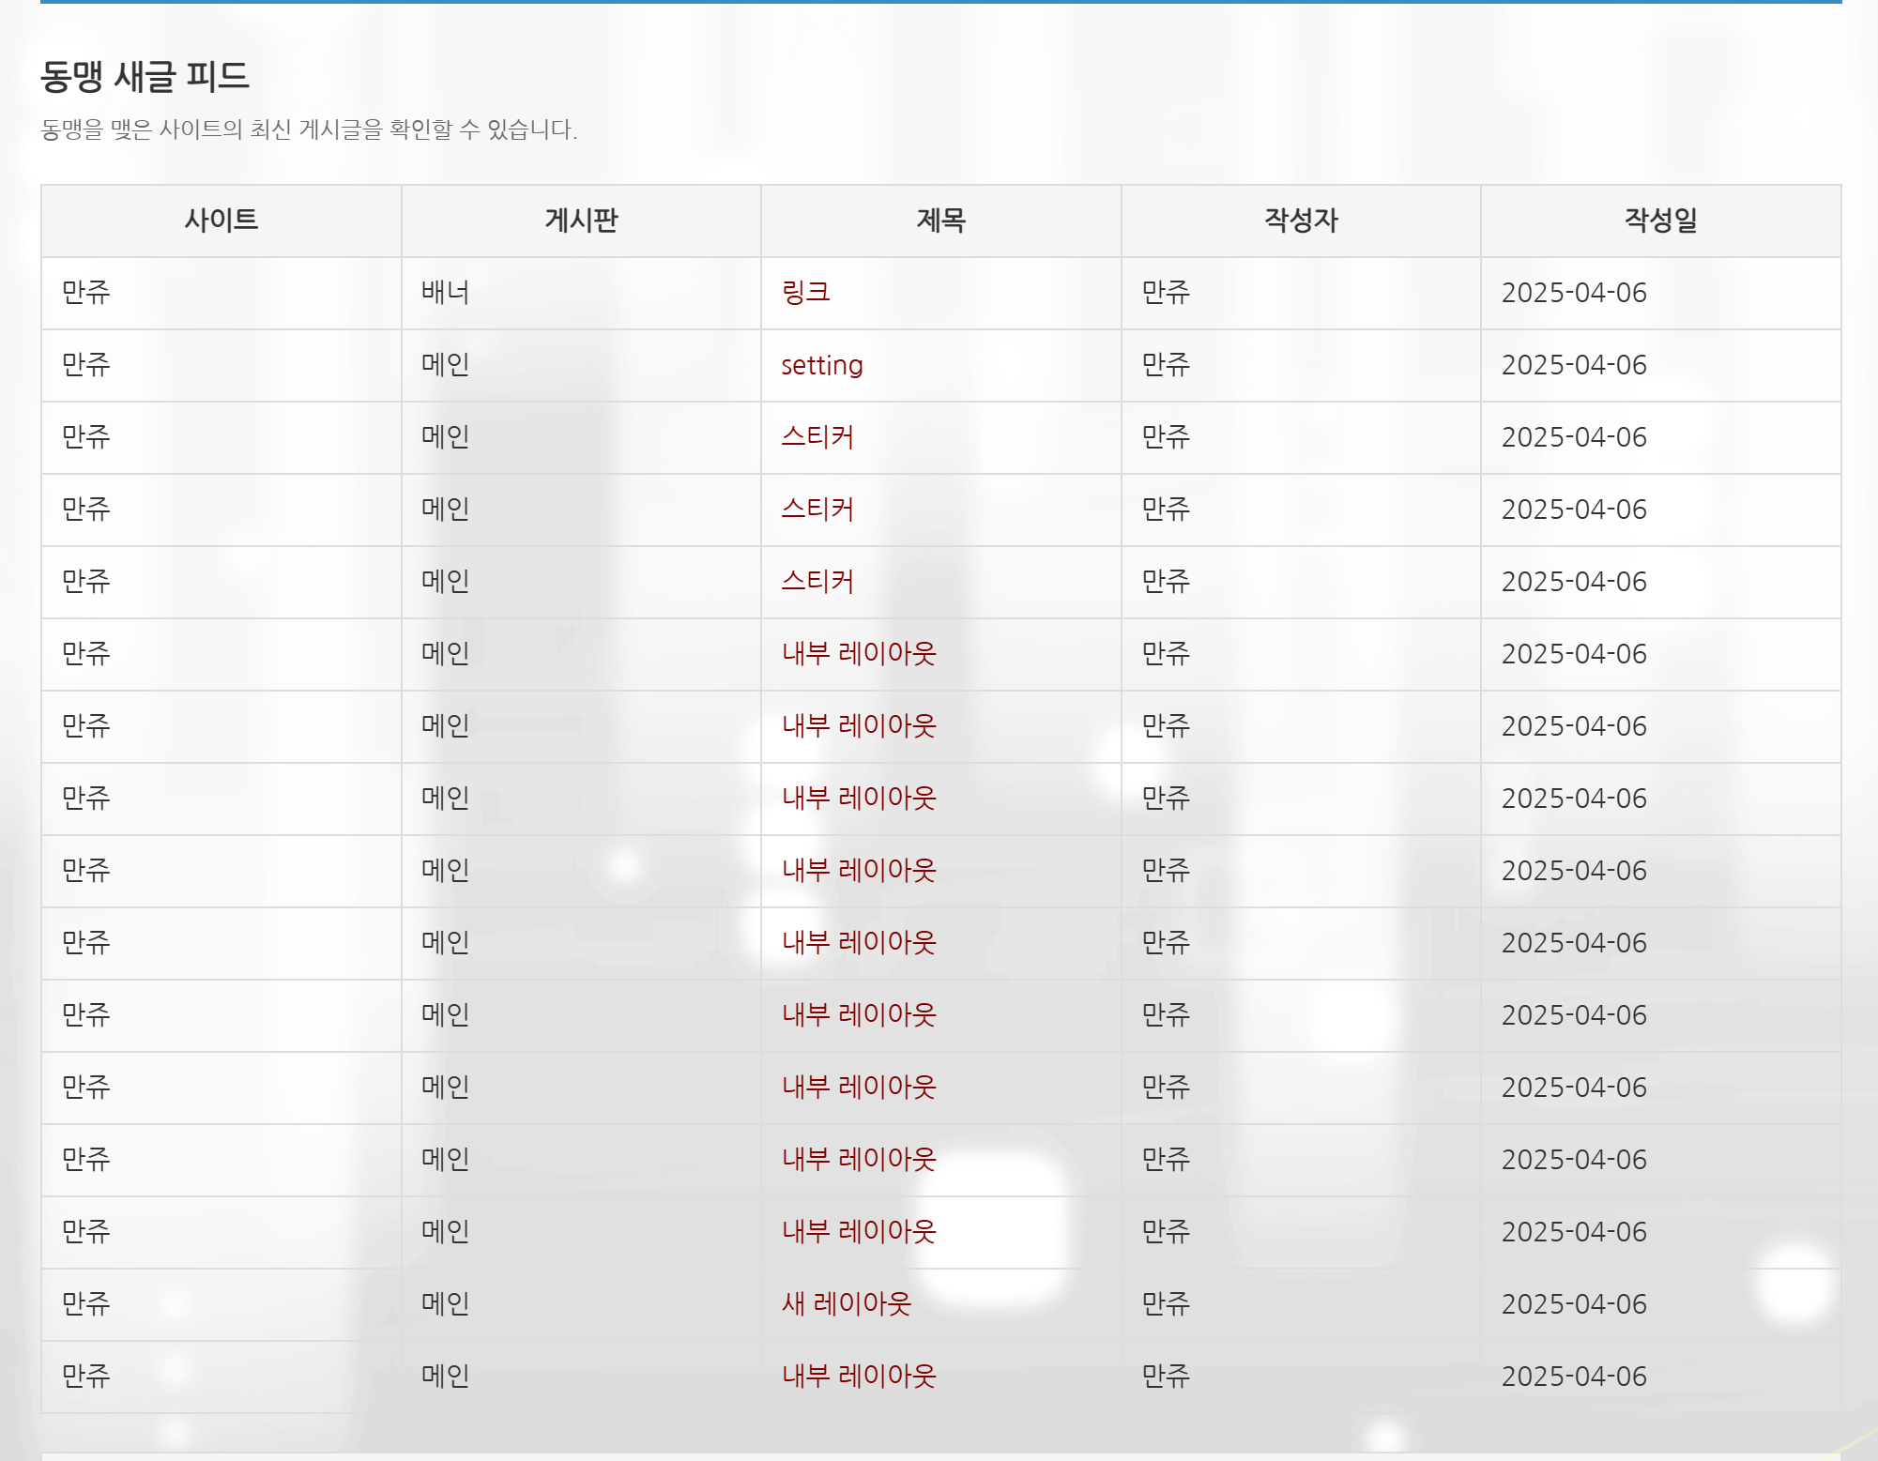Click the third 스티커 post title

[x=817, y=582]
